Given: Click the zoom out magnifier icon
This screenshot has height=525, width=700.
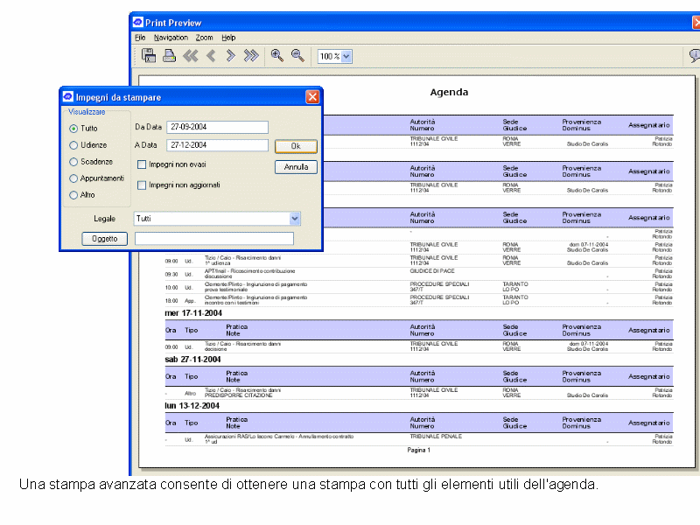Looking at the screenshot, I should click(297, 55).
